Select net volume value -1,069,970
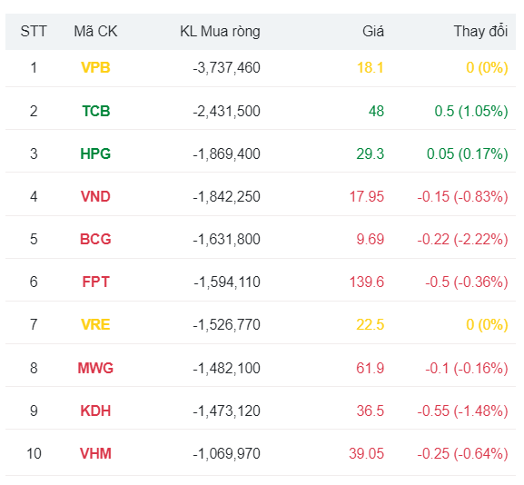This screenshot has width=524, height=485. click(226, 453)
